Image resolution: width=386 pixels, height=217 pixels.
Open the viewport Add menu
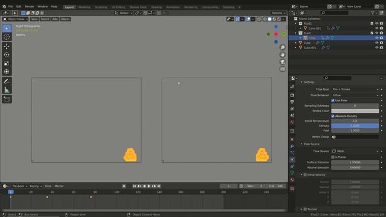55,19
